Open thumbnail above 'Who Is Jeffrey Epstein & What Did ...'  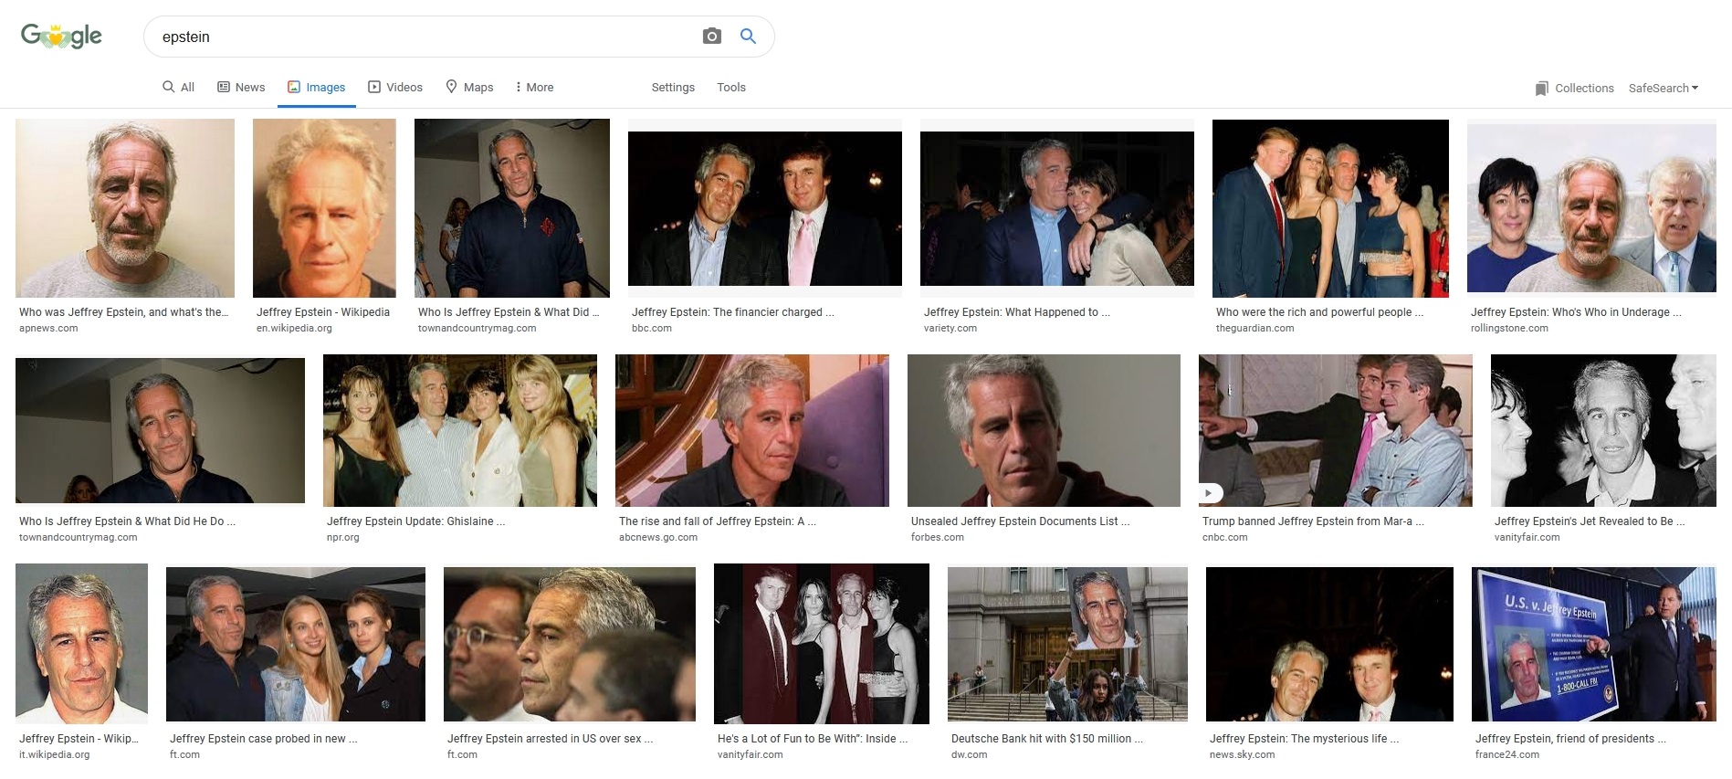click(x=512, y=208)
